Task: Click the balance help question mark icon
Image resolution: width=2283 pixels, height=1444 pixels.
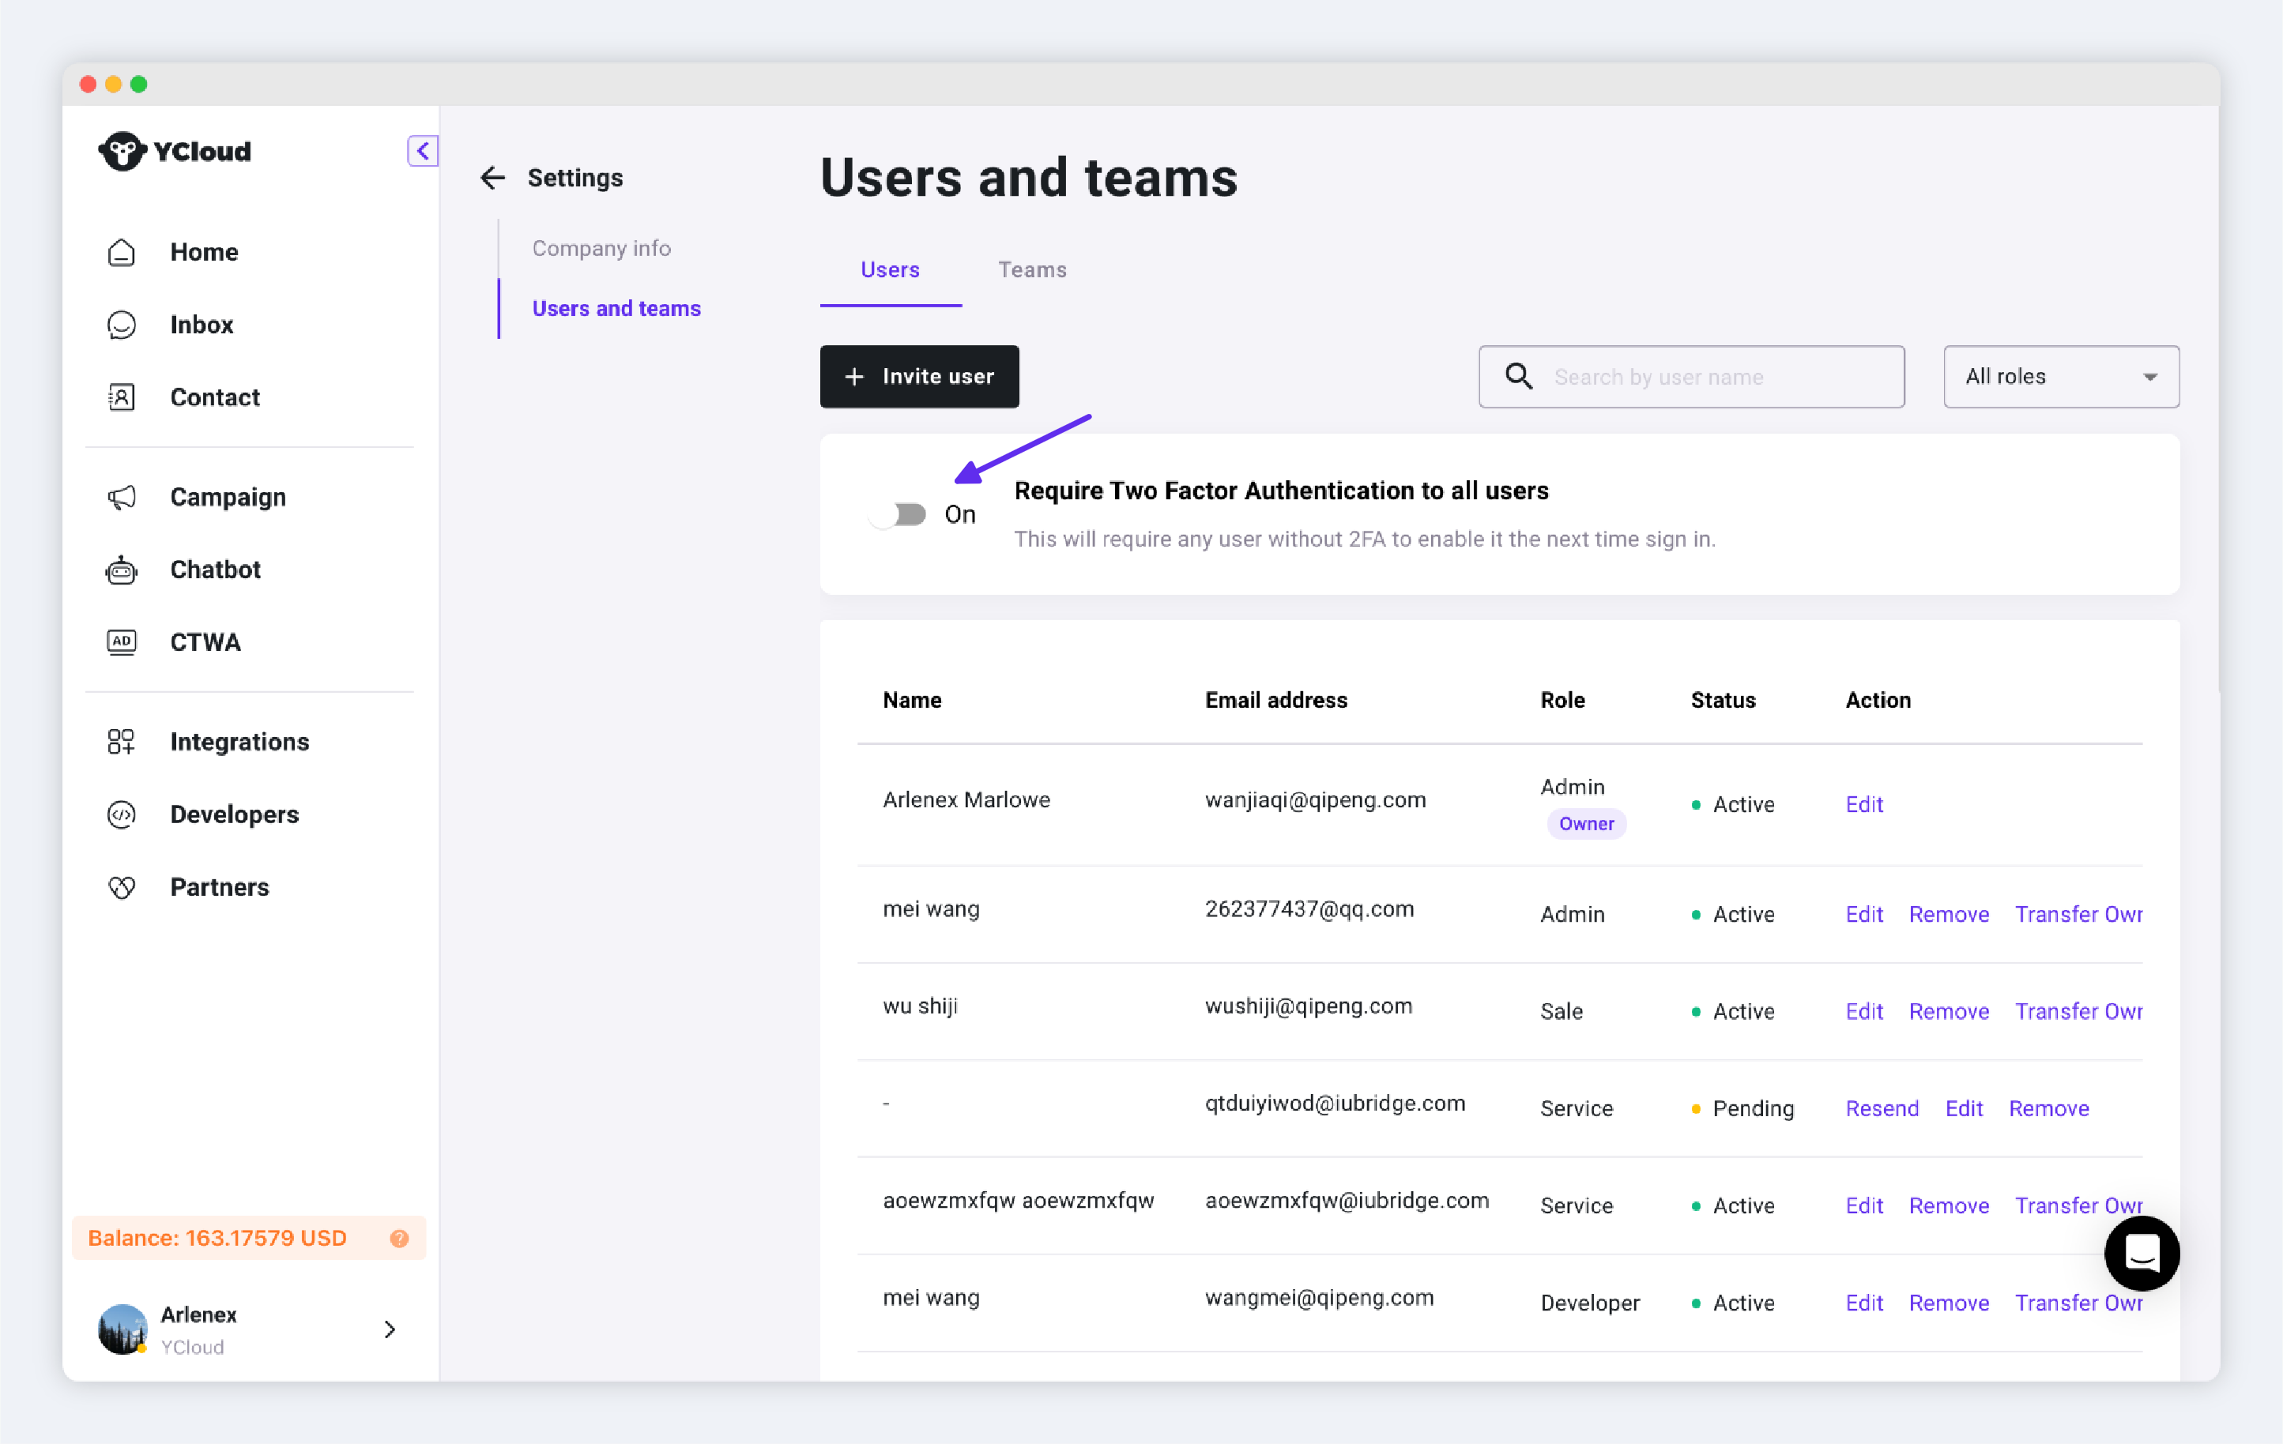Action: click(x=399, y=1239)
